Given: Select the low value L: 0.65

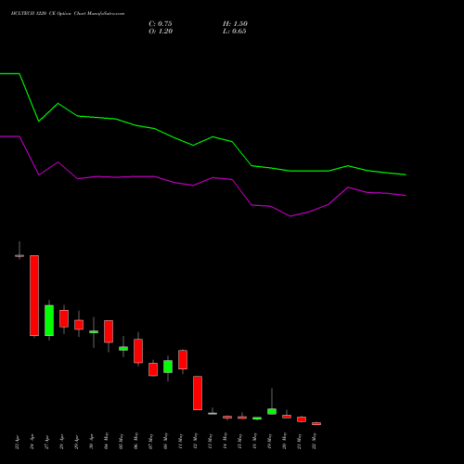Looking at the screenshot, I should click(235, 32).
